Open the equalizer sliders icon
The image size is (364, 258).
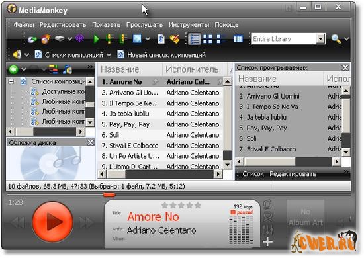(268, 230)
